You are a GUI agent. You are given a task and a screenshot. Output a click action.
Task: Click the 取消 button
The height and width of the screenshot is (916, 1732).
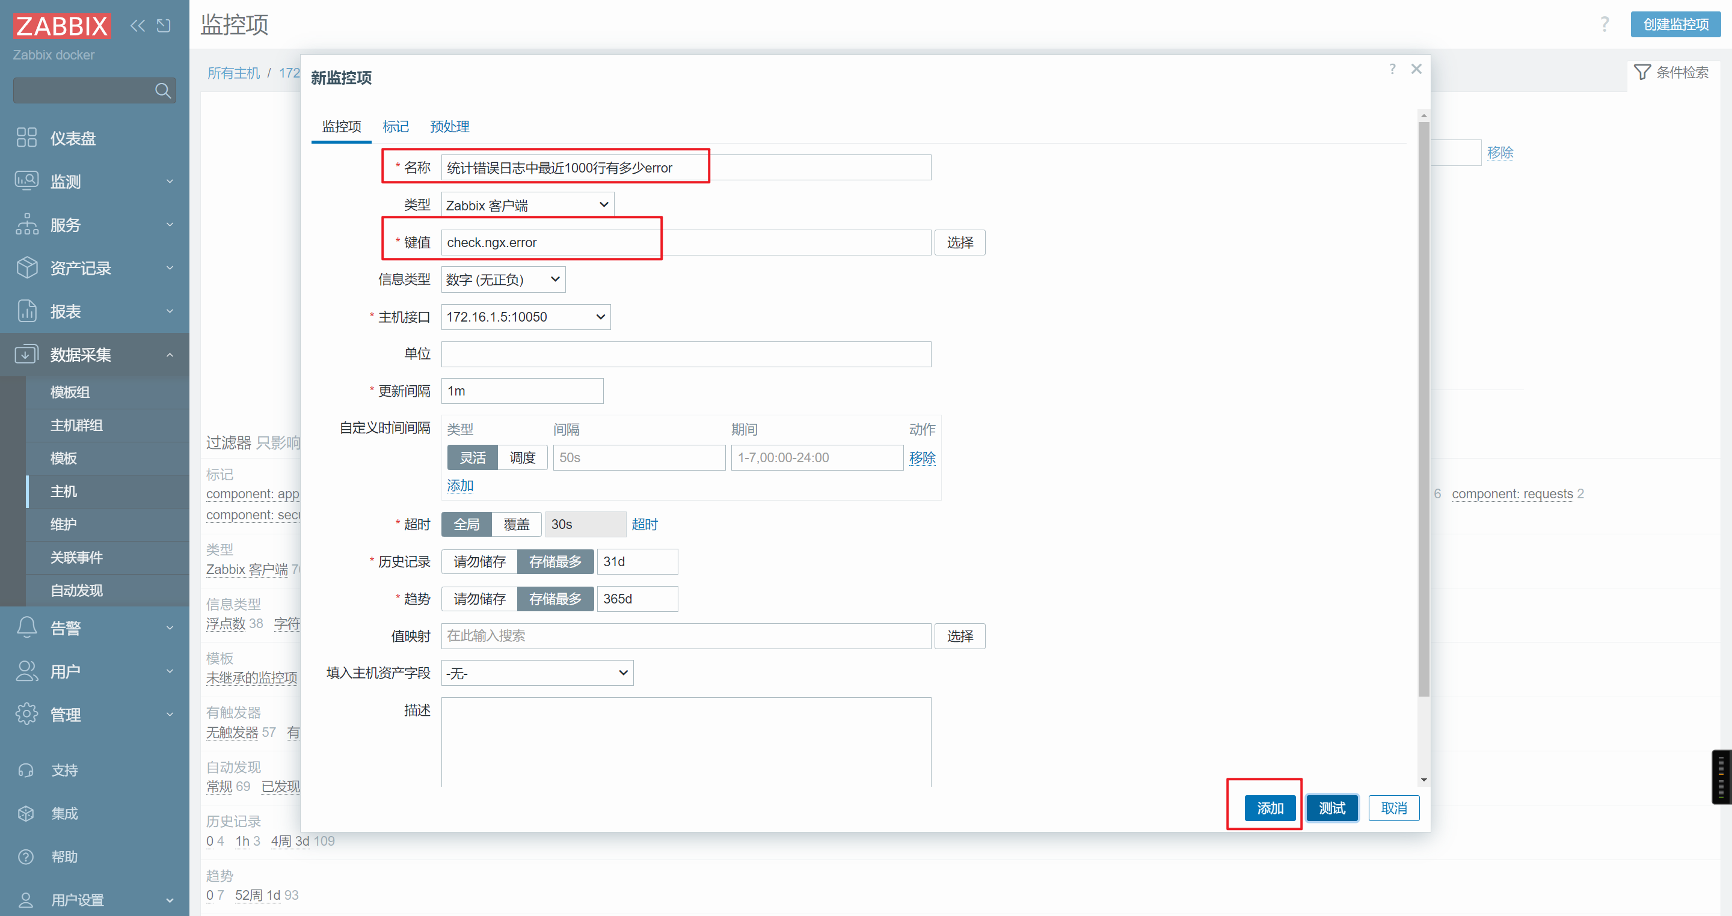(x=1394, y=808)
